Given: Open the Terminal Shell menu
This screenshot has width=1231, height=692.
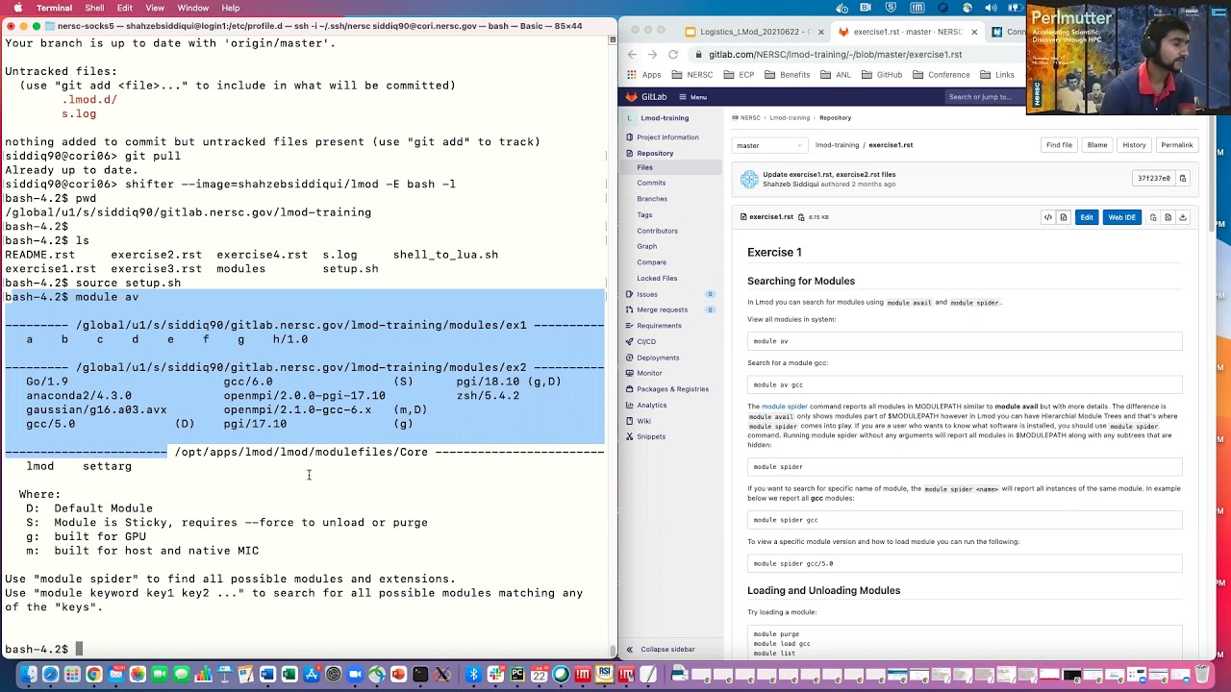Looking at the screenshot, I should pos(94,8).
